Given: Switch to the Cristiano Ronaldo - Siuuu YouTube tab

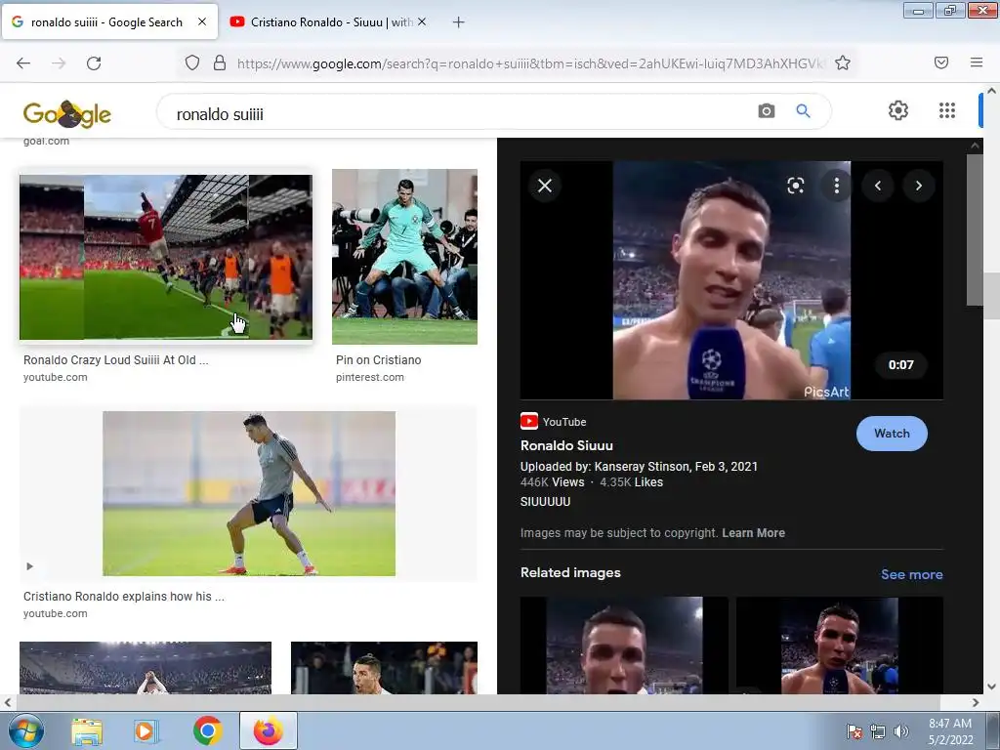Looking at the screenshot, I should 327,21.
